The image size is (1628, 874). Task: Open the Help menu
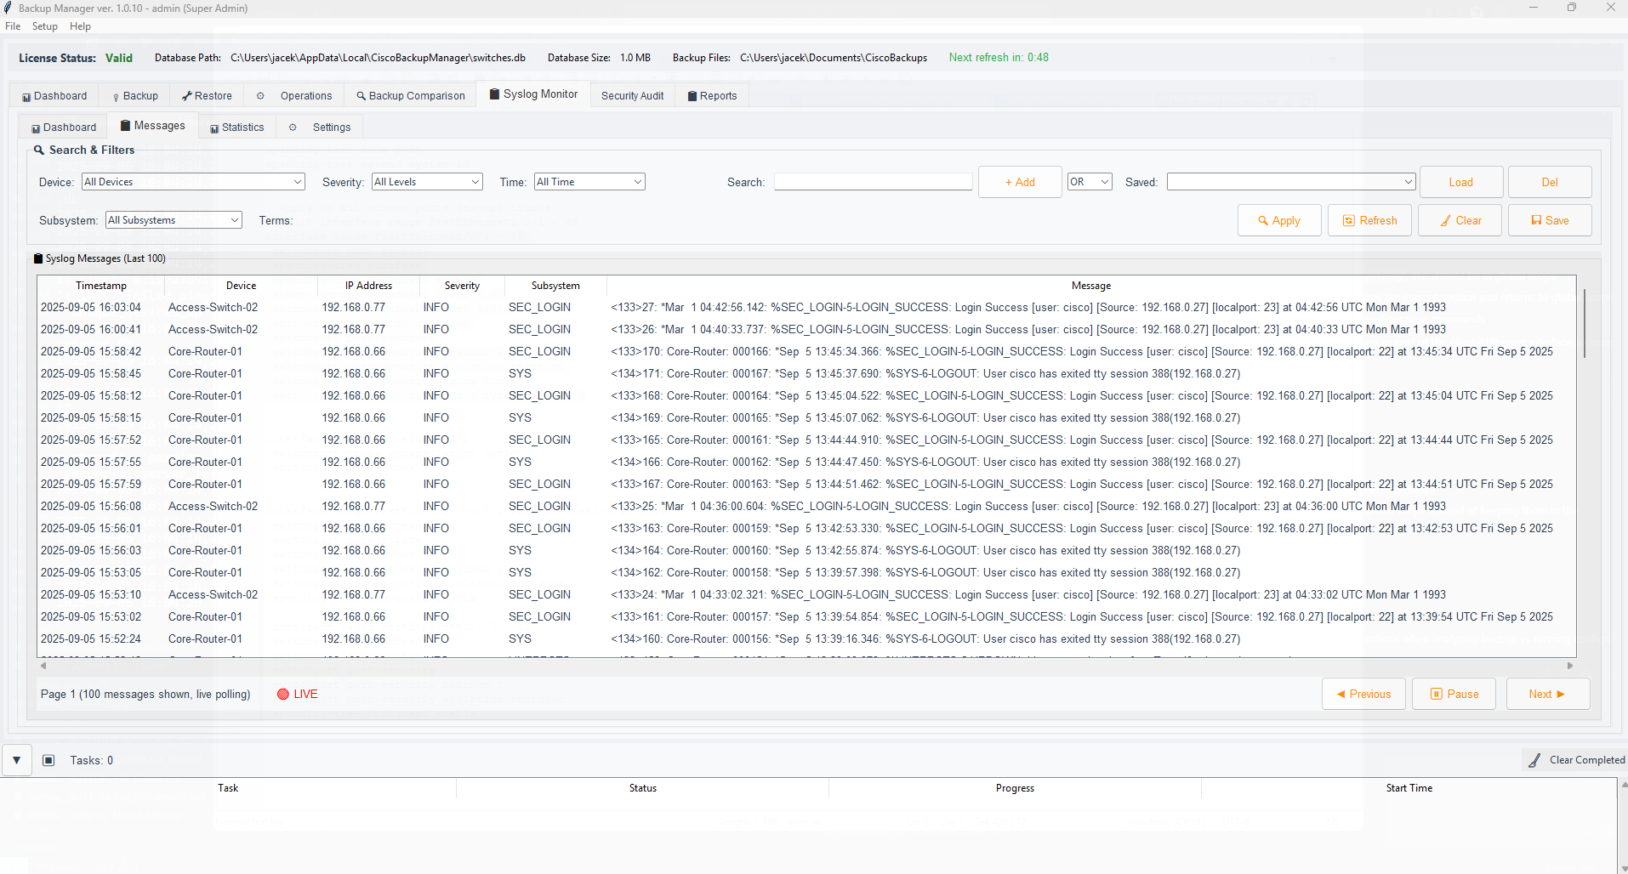(80, 26)
